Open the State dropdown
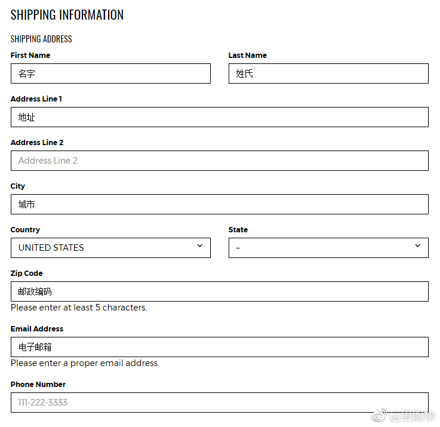This screenshot has height=427, width=440. coord(328,248)
